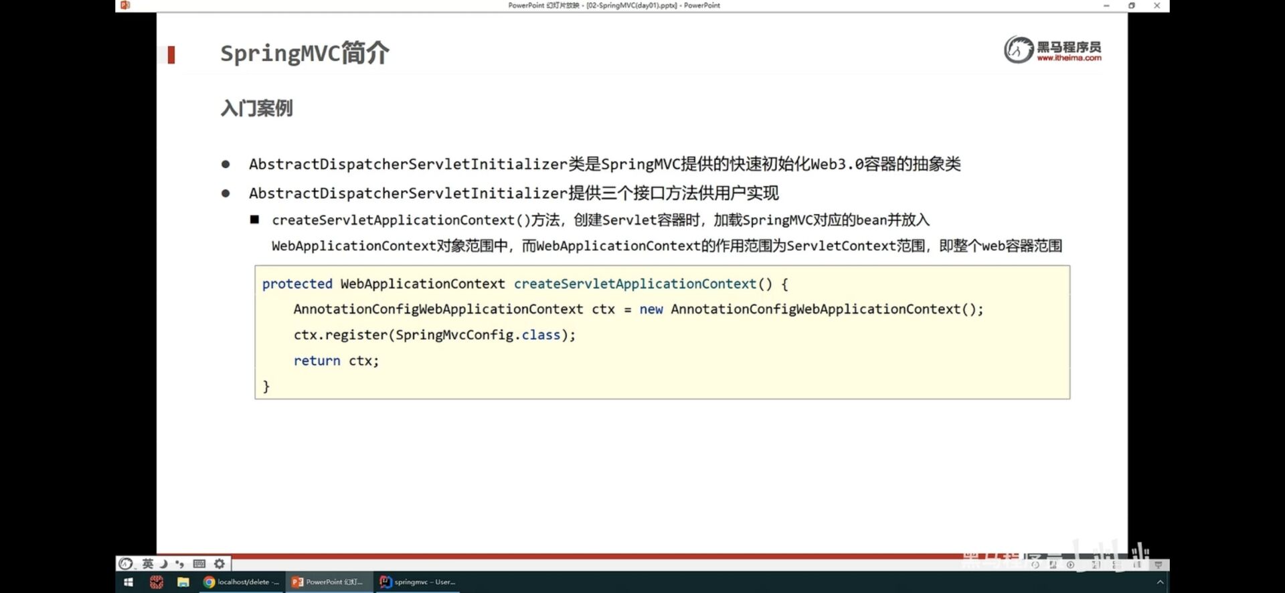Switch to Normal view from status bar
The image size is (1285, 593).
(x=1096, y=565)
